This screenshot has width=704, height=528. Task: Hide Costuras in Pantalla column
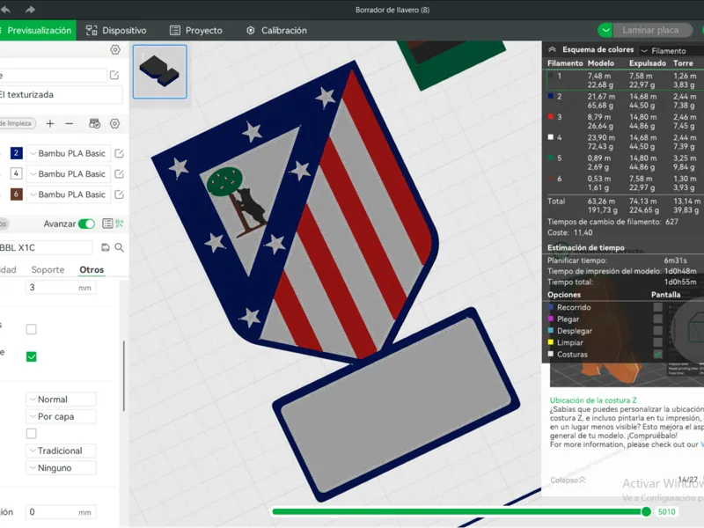click(x=657, y=354)
